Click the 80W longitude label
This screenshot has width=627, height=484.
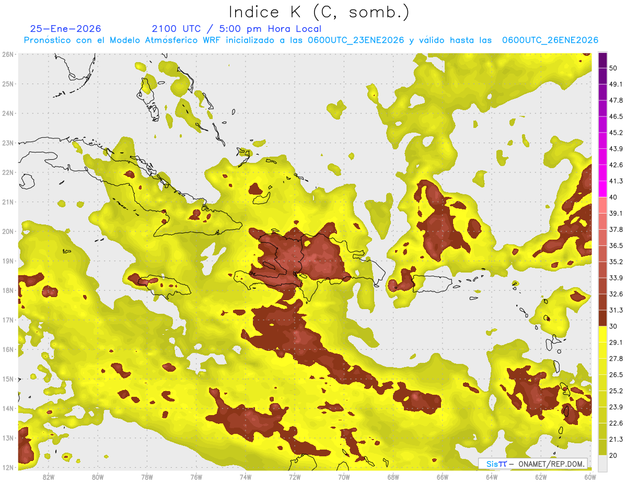coord(98,477)
